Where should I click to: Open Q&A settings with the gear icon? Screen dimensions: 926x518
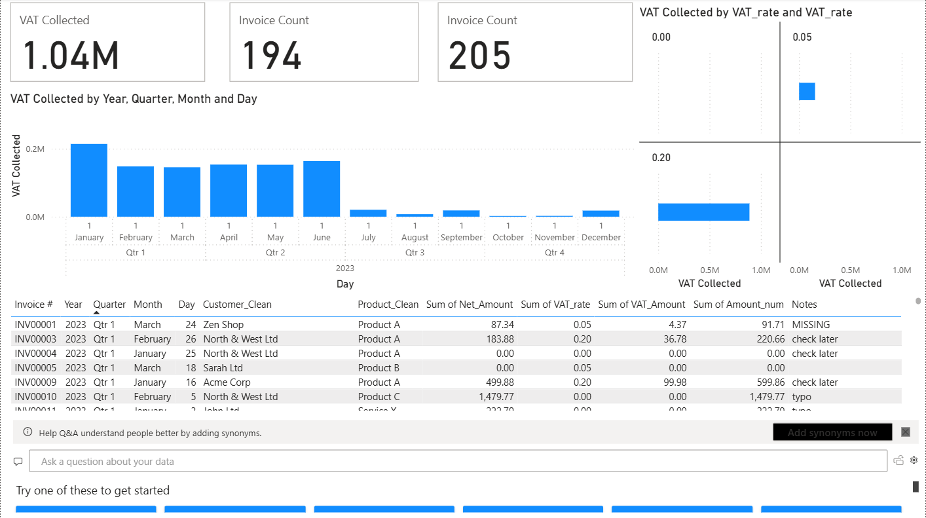tap(914, 460)
